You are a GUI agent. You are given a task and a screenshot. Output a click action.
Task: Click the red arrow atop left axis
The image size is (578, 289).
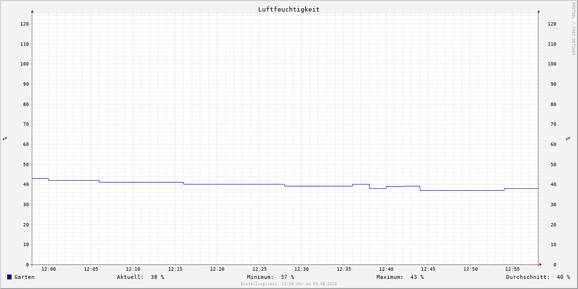[32, 11]
